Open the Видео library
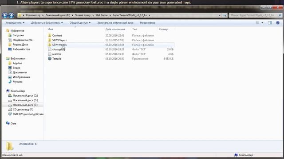 coord(16,68)
